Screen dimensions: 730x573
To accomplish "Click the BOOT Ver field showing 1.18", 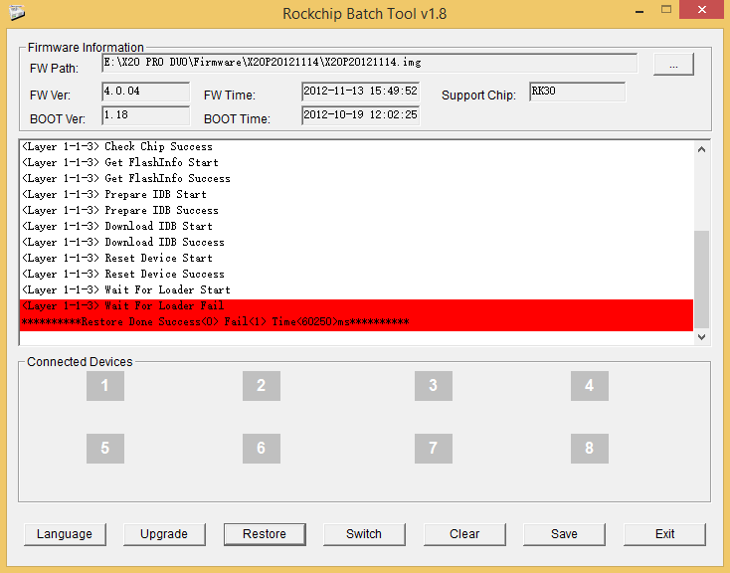I will [x=146, y=115].
